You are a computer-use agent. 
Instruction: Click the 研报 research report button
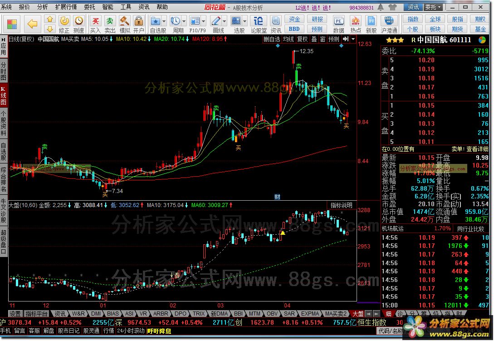point(317,19)
